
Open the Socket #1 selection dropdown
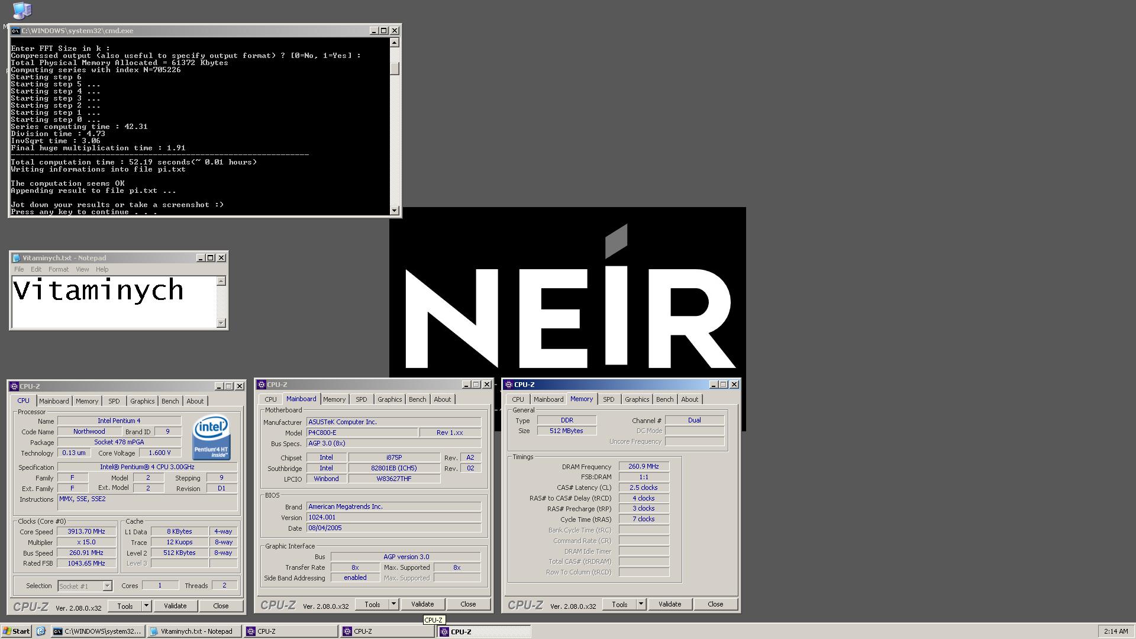107,586
